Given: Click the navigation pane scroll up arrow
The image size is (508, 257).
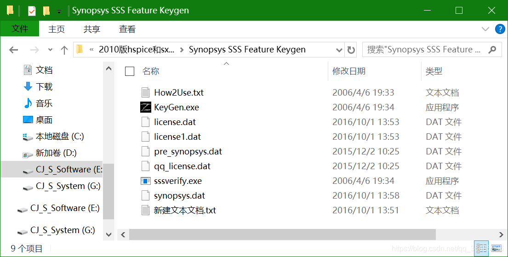Looking at the screenshot, I should coord(108,69).
